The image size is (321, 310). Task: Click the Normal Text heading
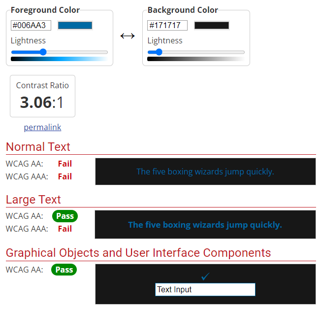coord(38,147)
